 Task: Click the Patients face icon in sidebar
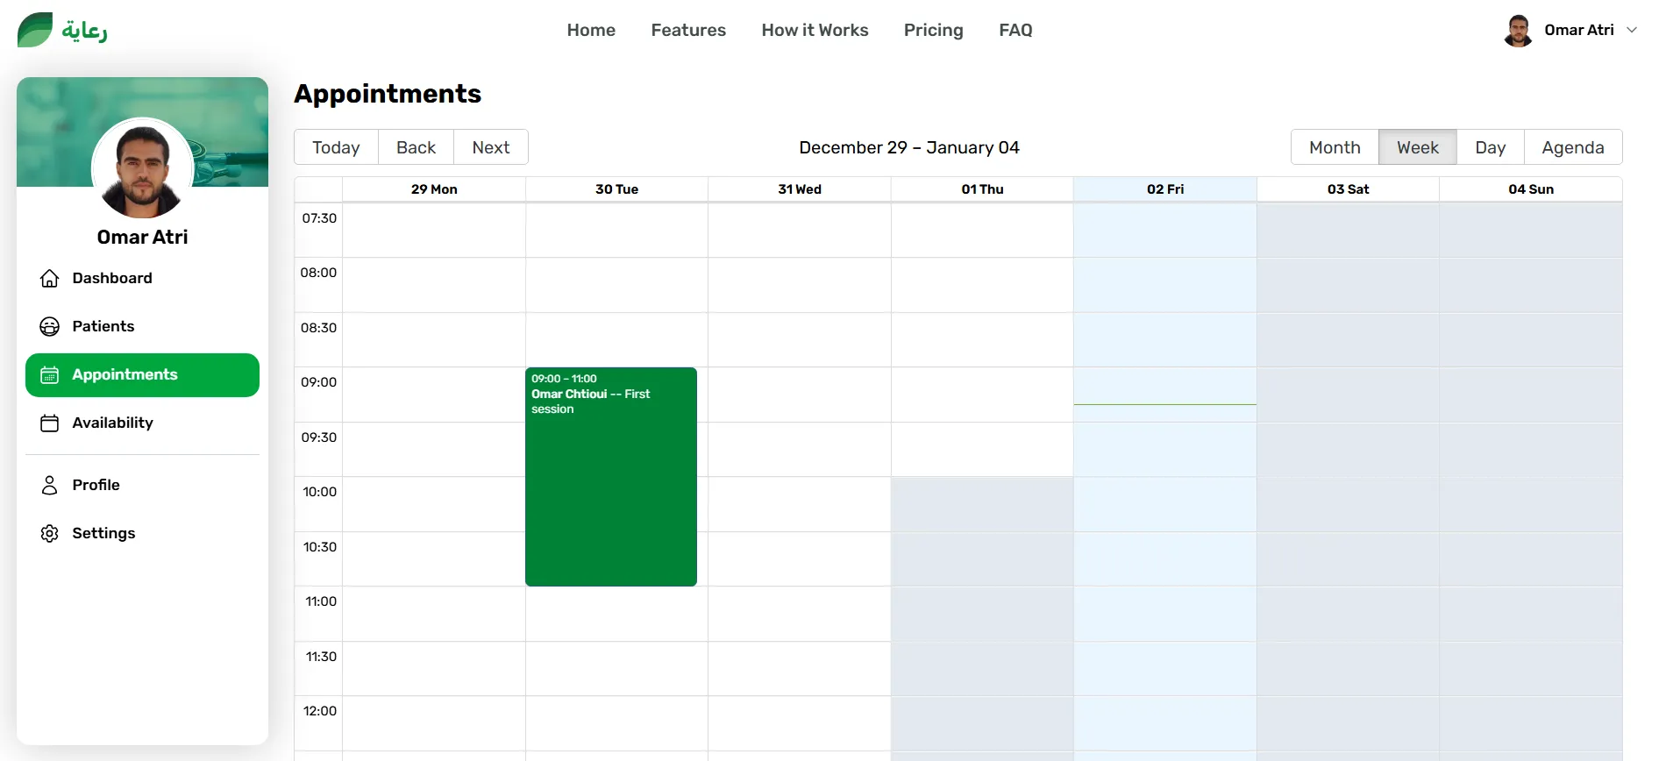[50, 326]
